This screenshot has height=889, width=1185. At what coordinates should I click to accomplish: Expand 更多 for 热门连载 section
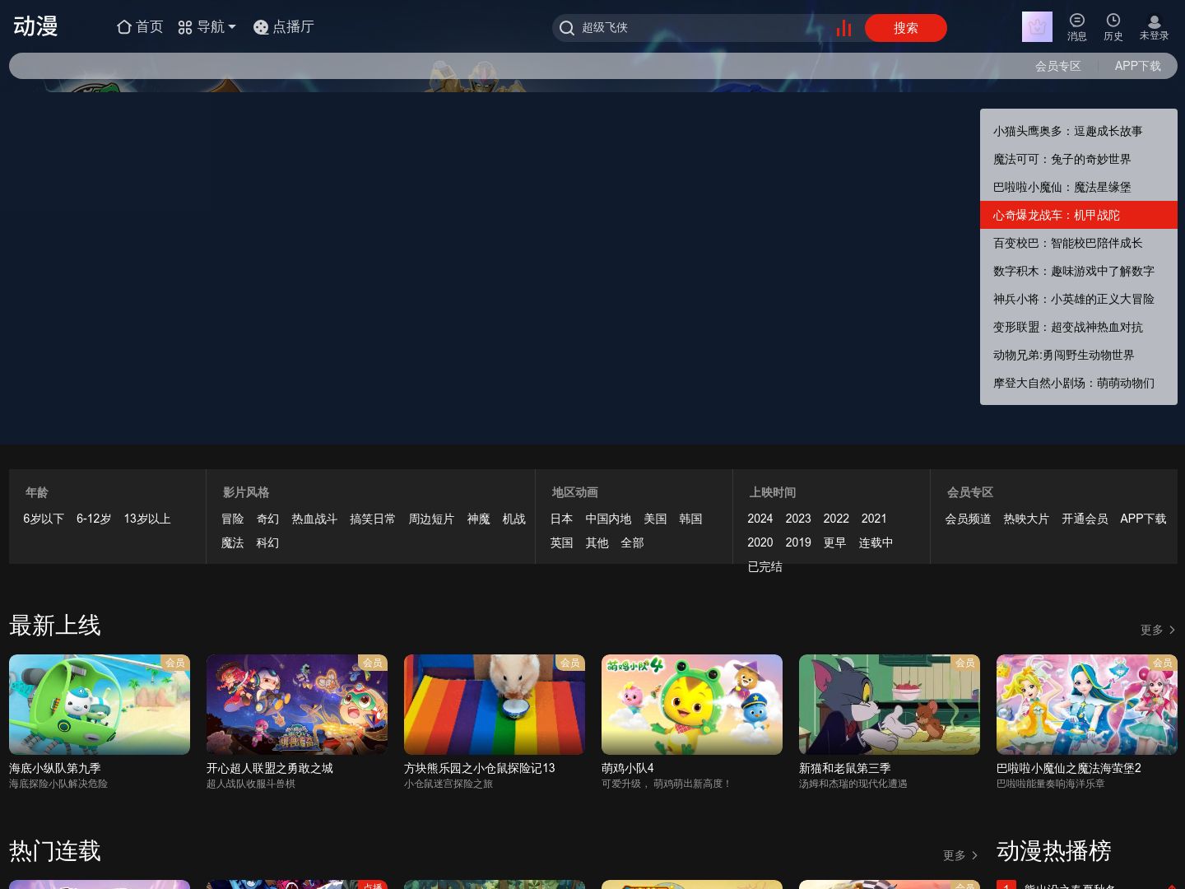[960, 855]
